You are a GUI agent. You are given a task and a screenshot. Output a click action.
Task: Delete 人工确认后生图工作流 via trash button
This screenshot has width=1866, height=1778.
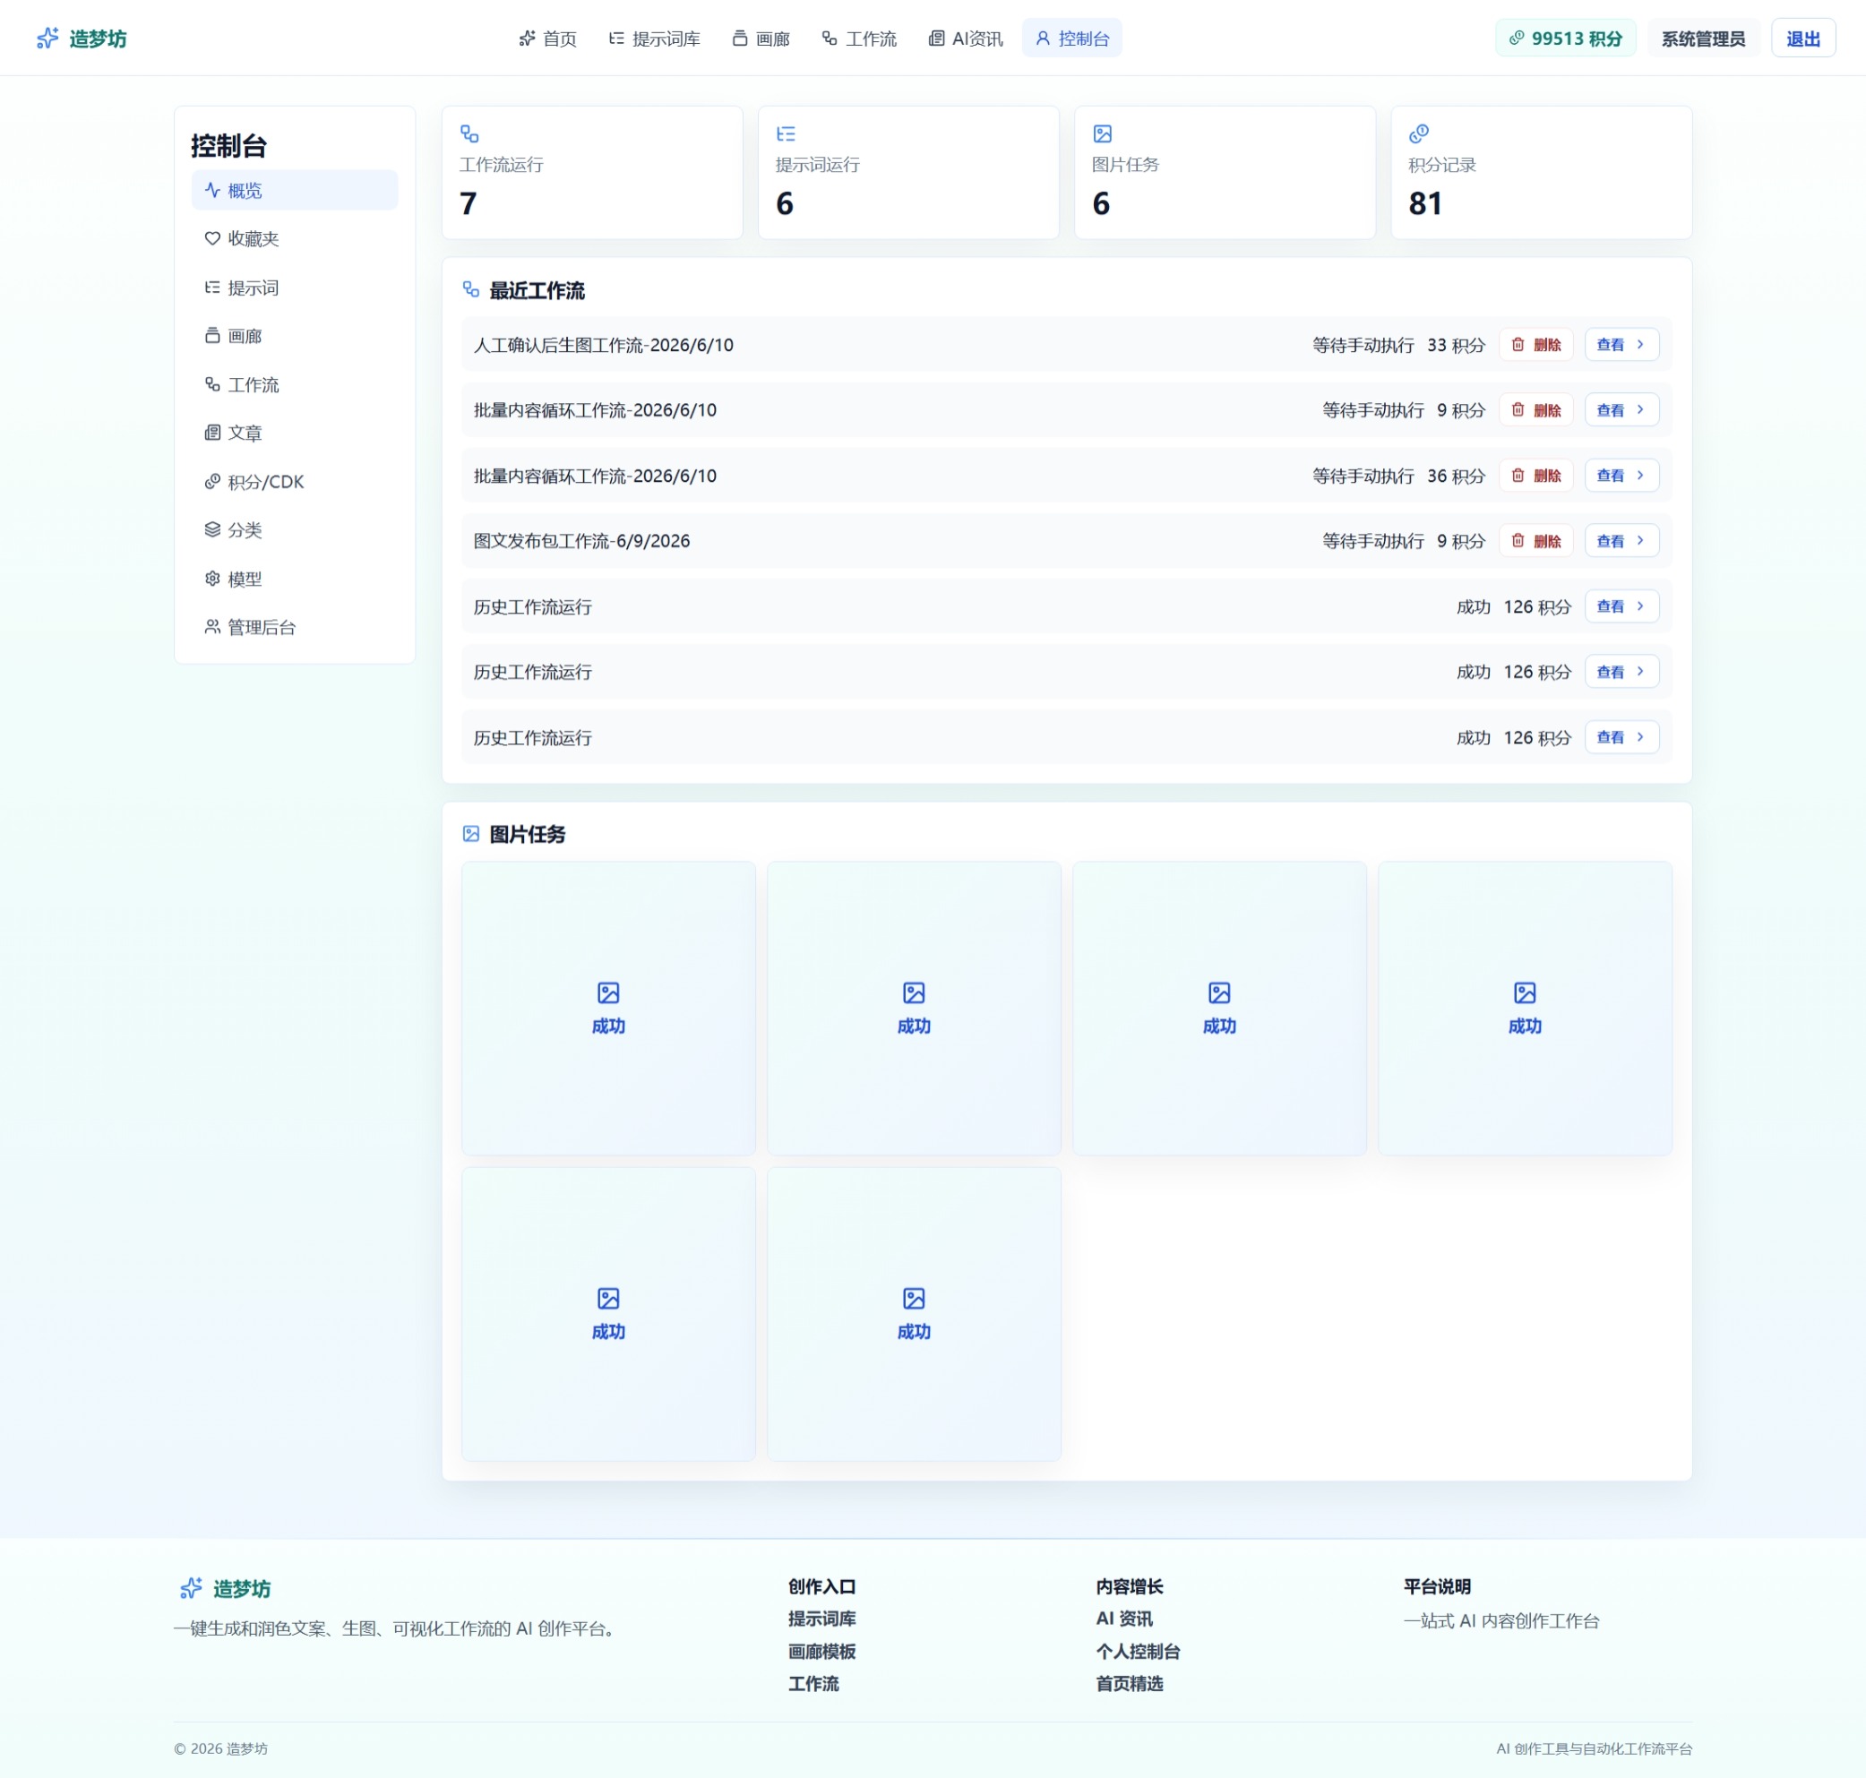(x=1536, y=345)
